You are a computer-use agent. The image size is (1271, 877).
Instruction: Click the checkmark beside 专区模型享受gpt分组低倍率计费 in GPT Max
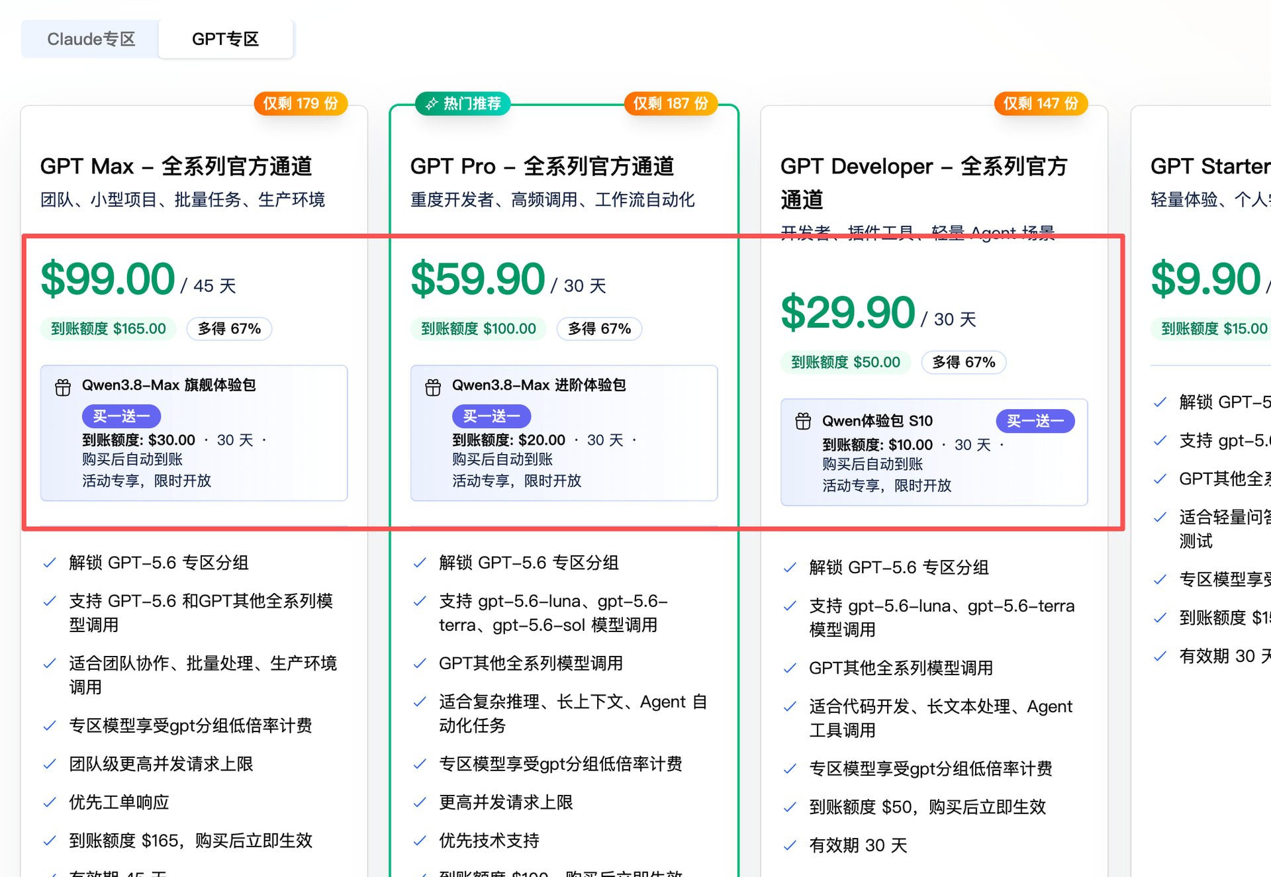(x=50, y=726)
